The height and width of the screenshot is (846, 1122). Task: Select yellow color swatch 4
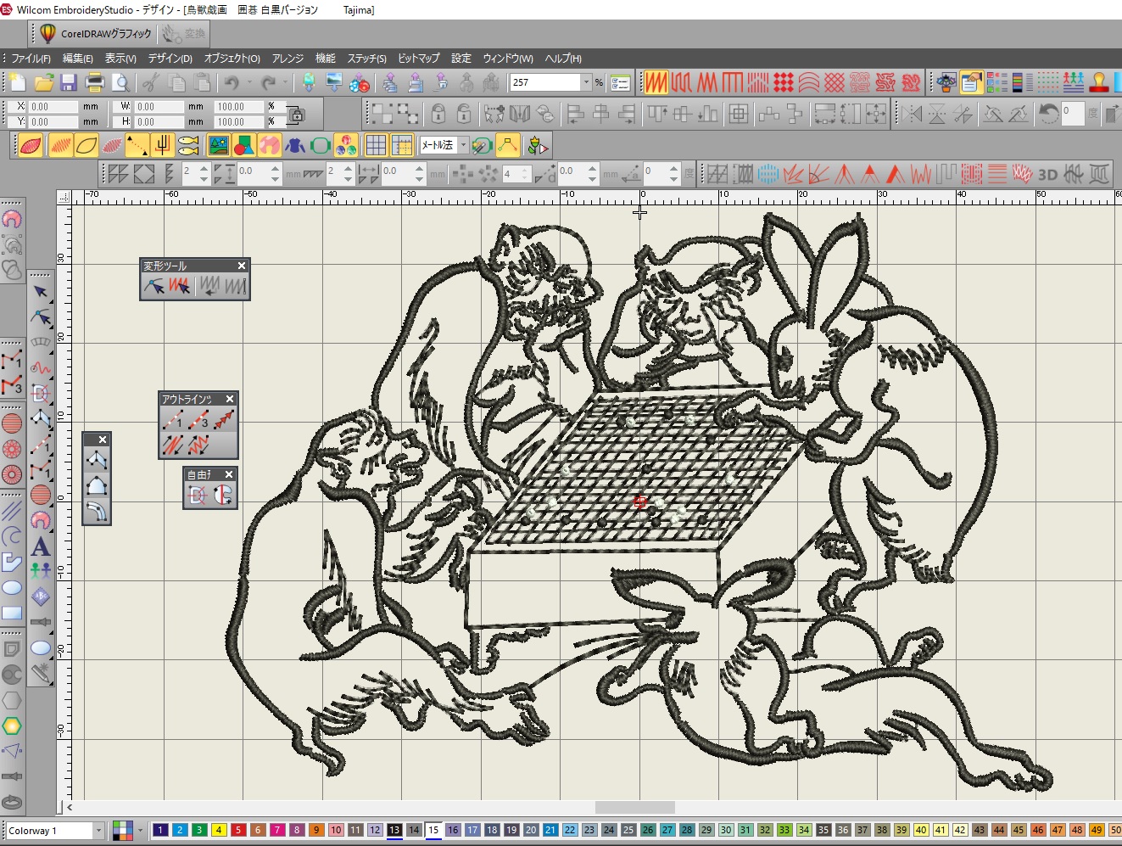point(219,830)
